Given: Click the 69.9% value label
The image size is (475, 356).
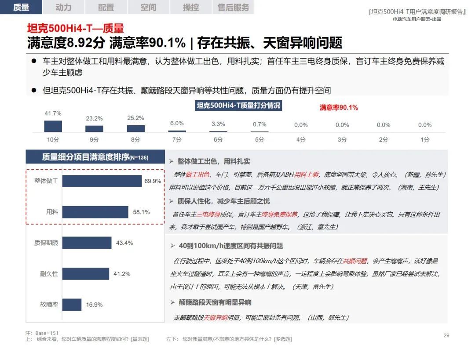Looking at the screenshot, I should (153, 181).
